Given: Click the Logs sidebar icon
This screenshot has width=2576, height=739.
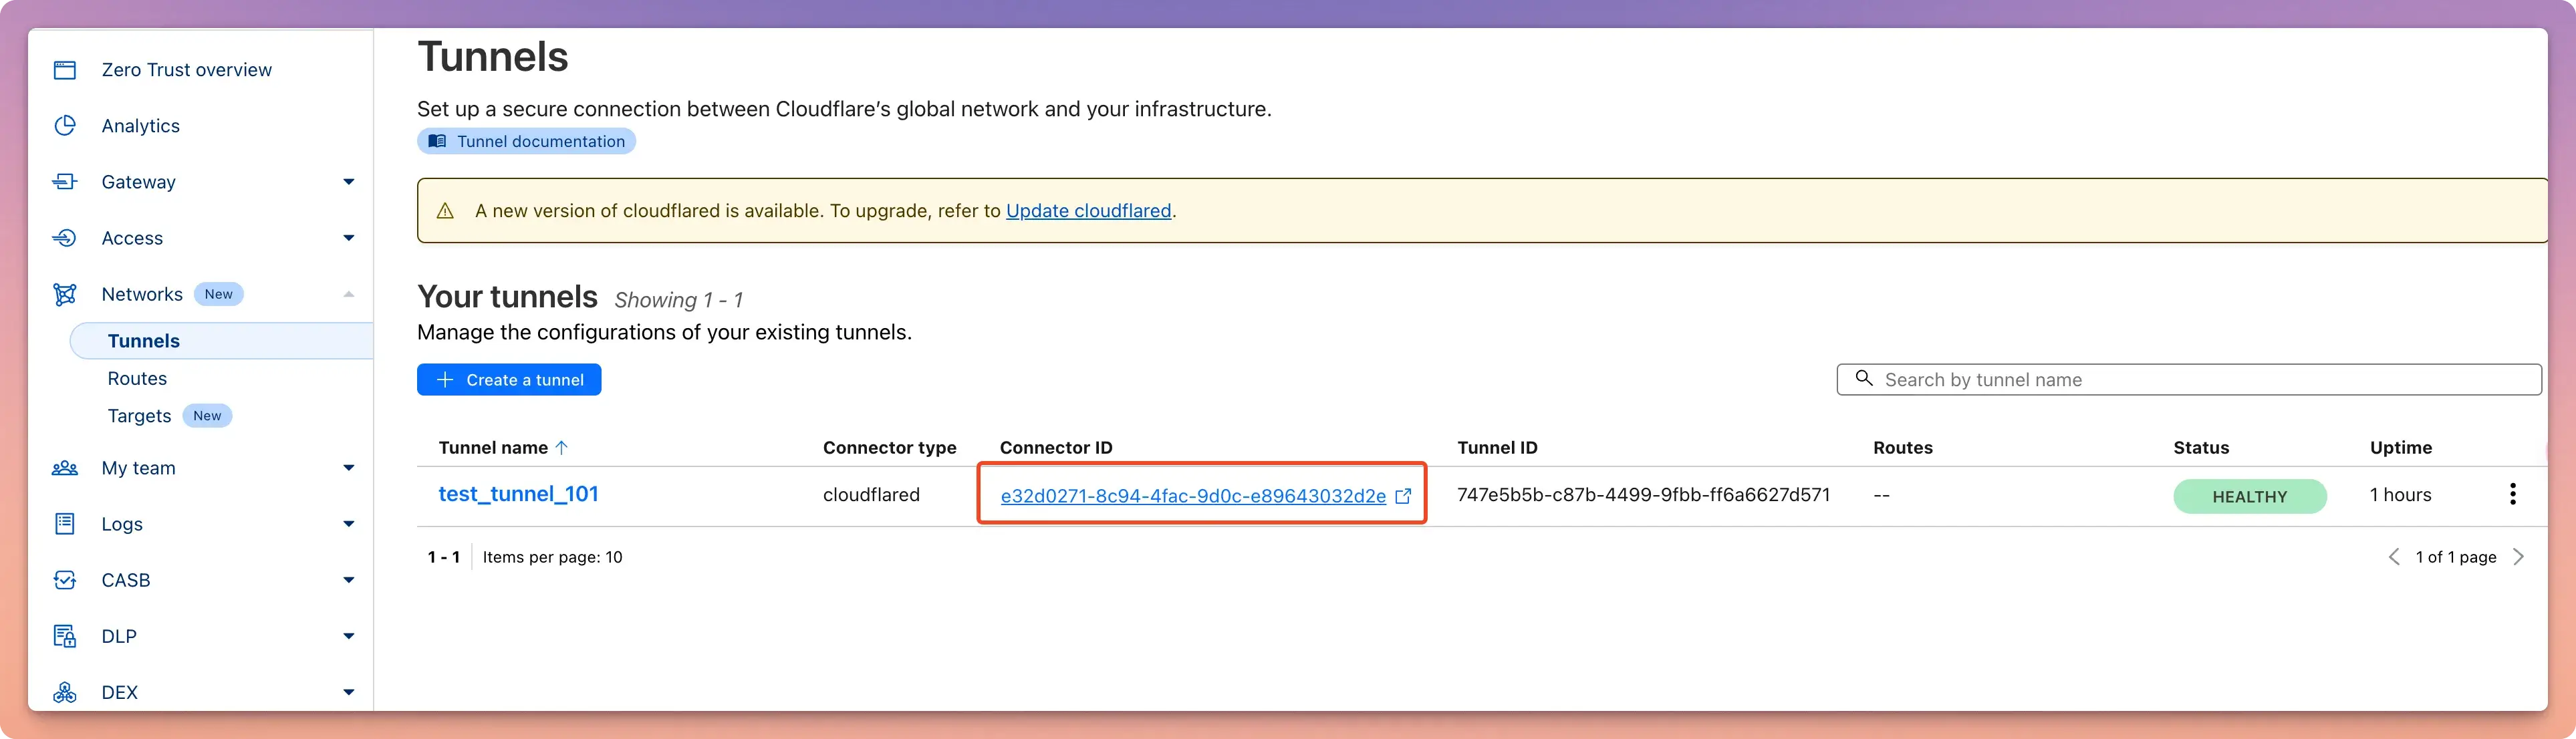Looking at the screenshot, I should (65, 524).
